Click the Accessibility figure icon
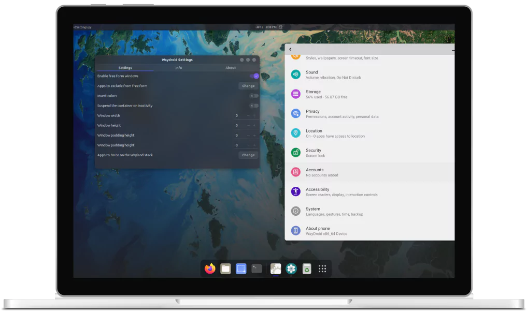This screenshot has width=527, height=312. tap(295, 191)
